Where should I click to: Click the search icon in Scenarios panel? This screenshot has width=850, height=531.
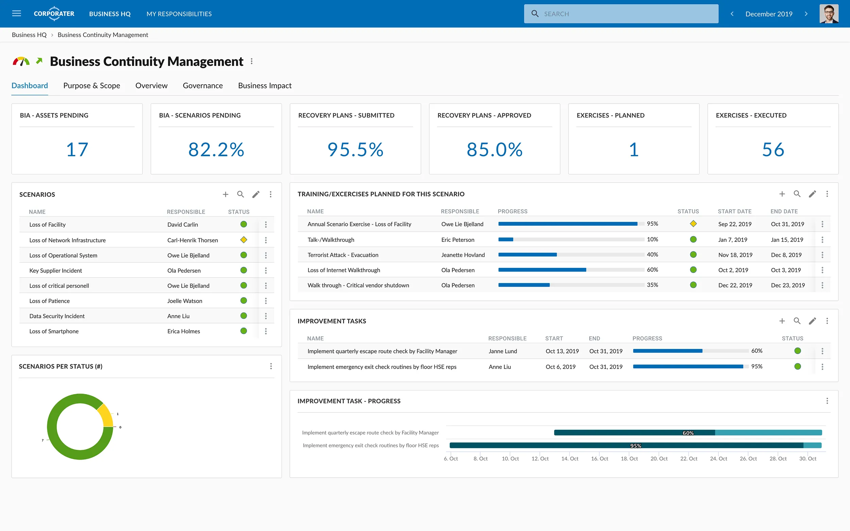(x=241, y=194)
